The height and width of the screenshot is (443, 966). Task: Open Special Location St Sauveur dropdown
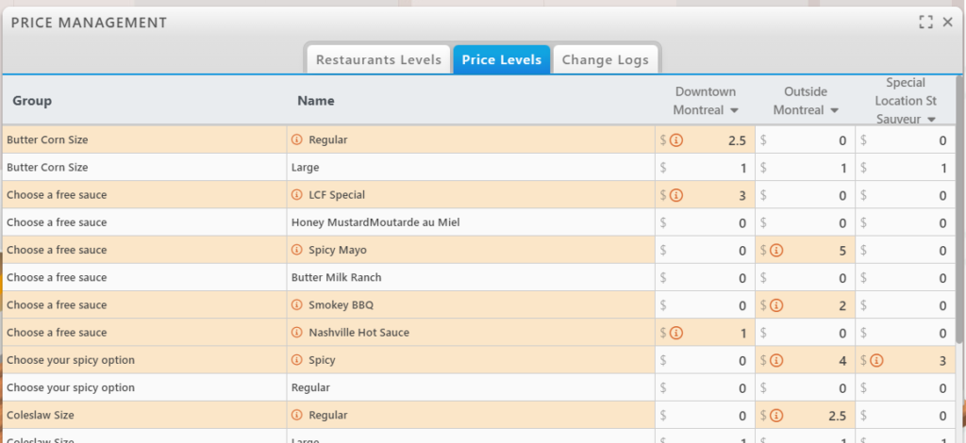tap(931, 120)
